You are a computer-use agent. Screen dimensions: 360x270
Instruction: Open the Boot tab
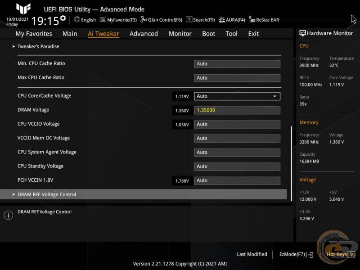pos(208,34)
